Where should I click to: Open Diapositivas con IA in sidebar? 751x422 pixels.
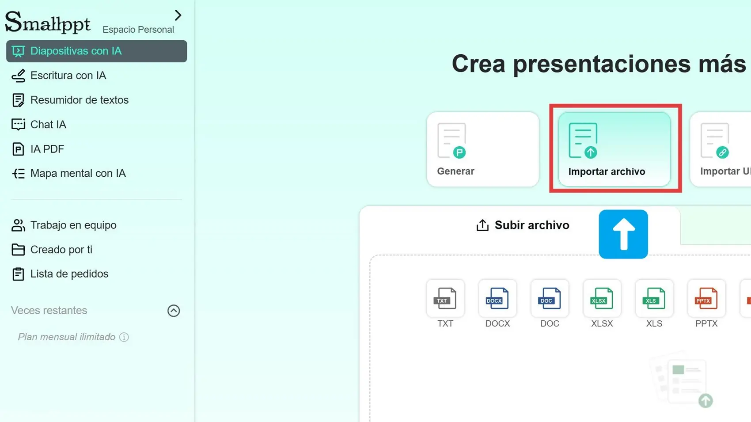coord(96,51)
